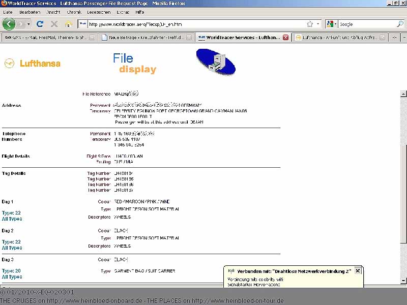Click Bag 1 WHEELS descriptors value
This screenshot has height=305, width=407.
point(122,217)
